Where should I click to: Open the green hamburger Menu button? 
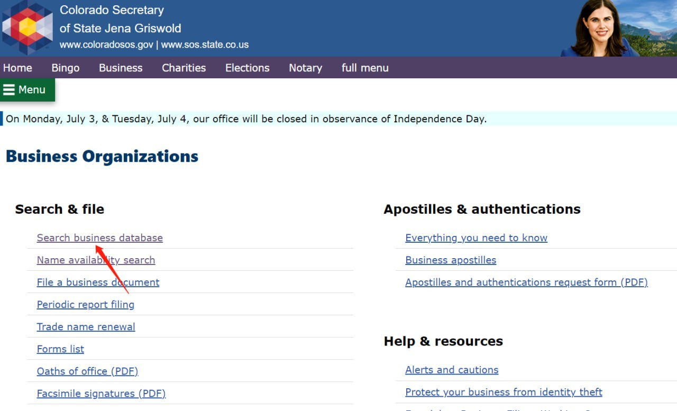(27, 90)
